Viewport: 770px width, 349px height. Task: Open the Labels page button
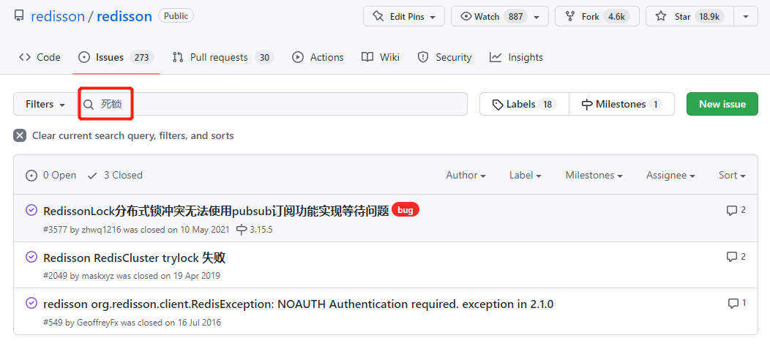(524, 104)
